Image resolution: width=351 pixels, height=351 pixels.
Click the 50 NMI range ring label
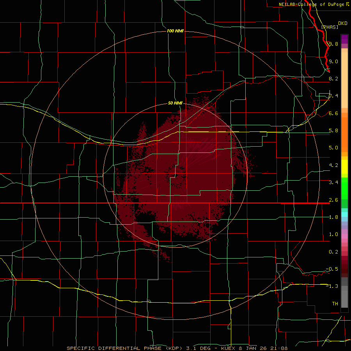coord(175,103)
